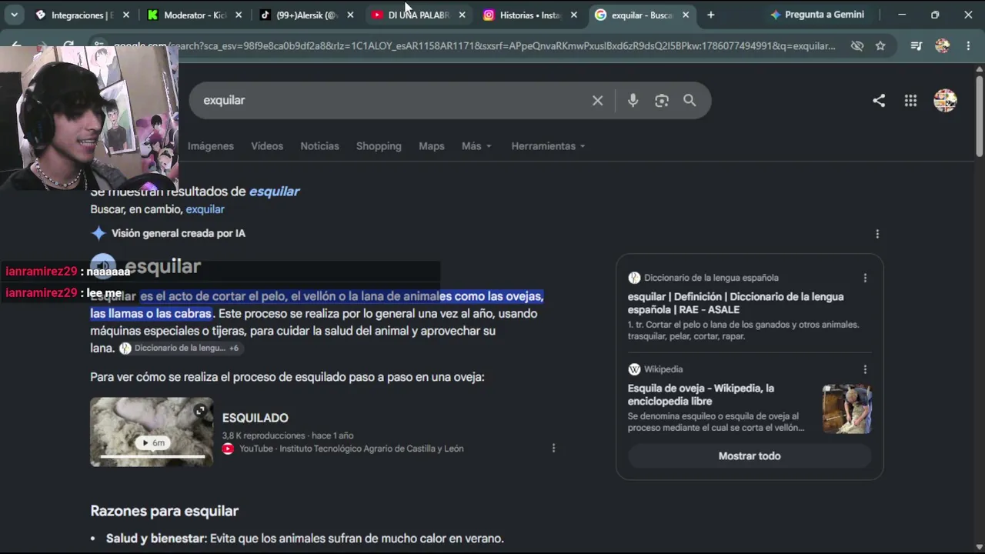Viewport: 985px width, 554px height.
Task: Close the Moderator - Kick tab
Action: point(239,15)
